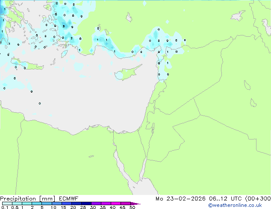This screenshot has height=209, width=271.
Task: Click the legend value '30'
Action: 93,207
